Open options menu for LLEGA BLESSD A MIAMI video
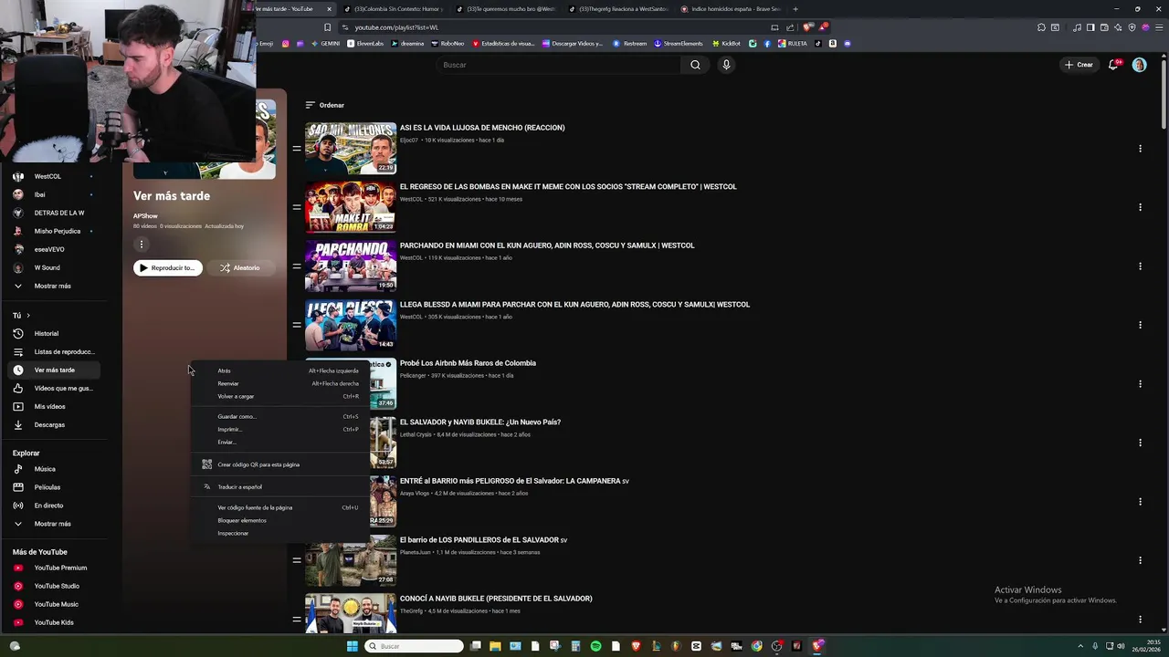This screenshot has width=1169, height=657. coord(1140,325)
